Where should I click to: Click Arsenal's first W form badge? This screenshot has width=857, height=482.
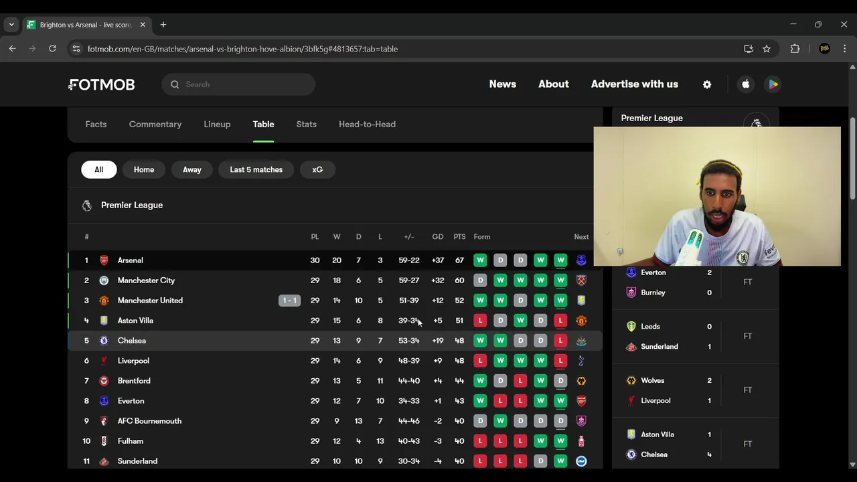click(480, 260)
